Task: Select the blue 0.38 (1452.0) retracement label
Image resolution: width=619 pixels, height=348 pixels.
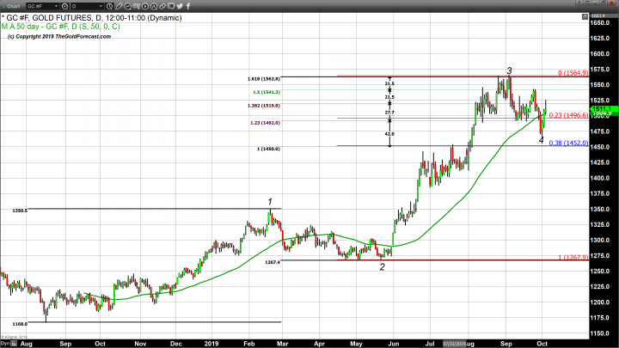Action: [x=569, y=143]
